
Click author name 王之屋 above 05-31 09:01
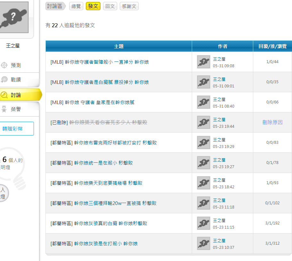point(219,79)
